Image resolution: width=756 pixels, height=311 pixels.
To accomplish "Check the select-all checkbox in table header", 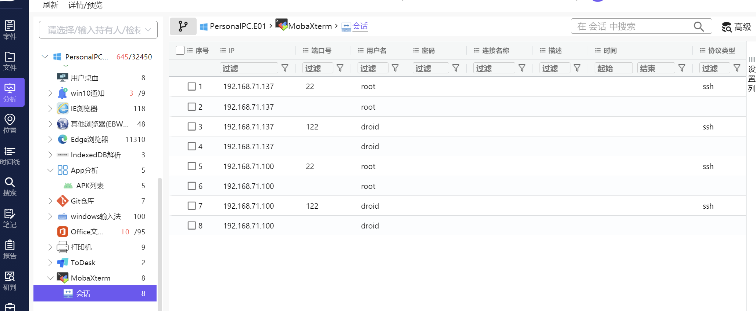I will [180, 50].
